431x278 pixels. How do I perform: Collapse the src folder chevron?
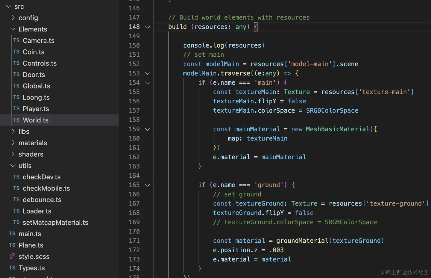9,6
